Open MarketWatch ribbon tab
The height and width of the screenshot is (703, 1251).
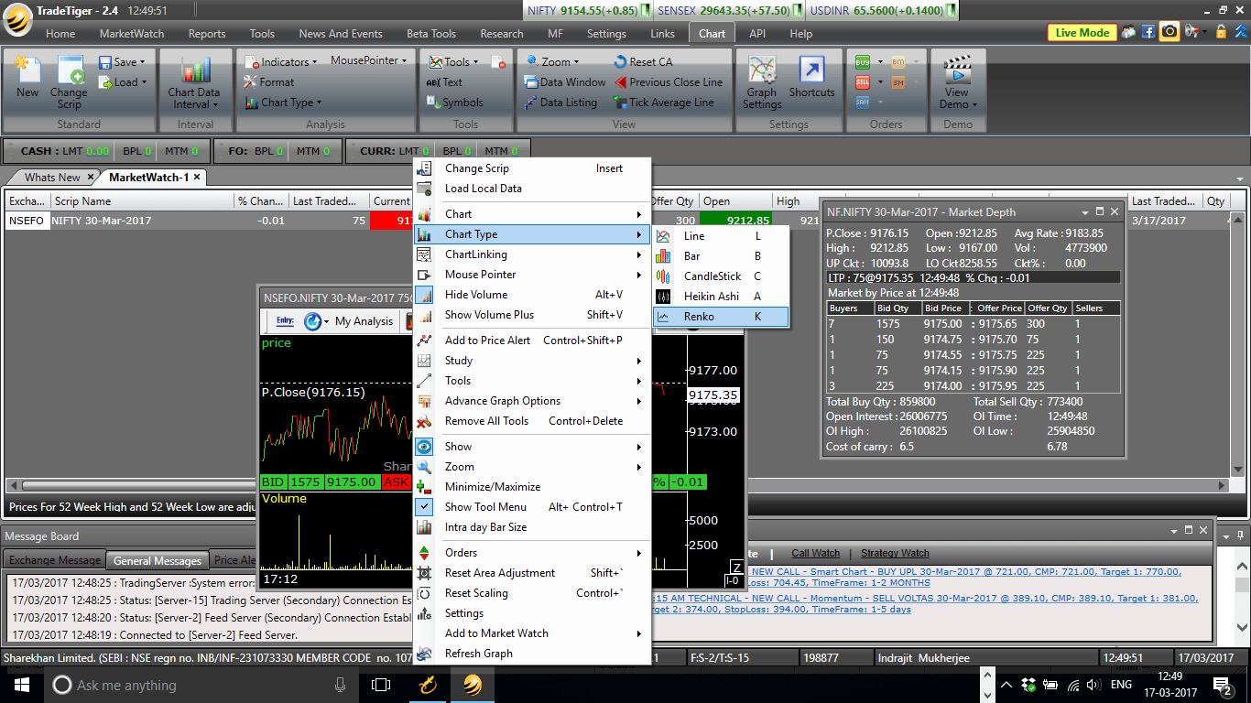click(132, 34)
